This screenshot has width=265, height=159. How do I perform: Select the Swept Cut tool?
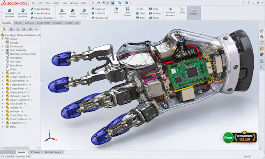coord(98,9)
